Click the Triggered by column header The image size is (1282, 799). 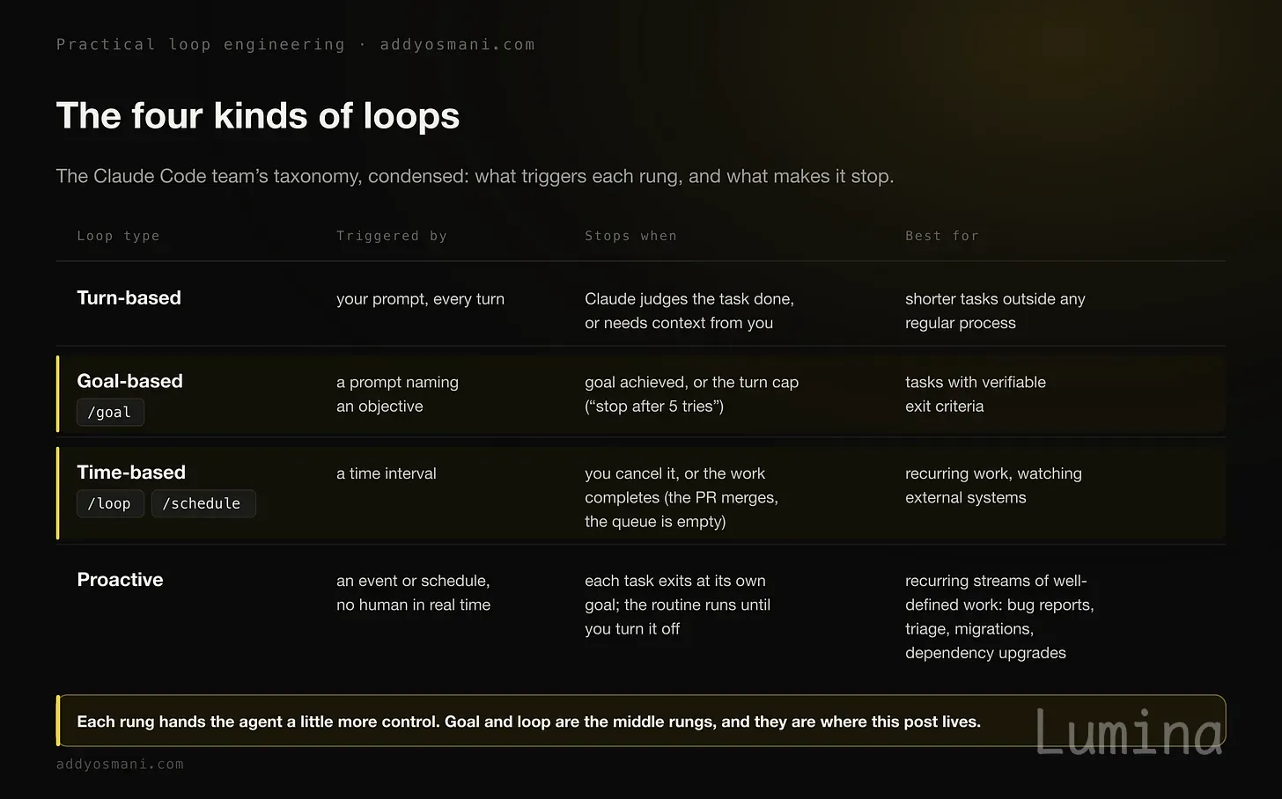tap(392, 236)
